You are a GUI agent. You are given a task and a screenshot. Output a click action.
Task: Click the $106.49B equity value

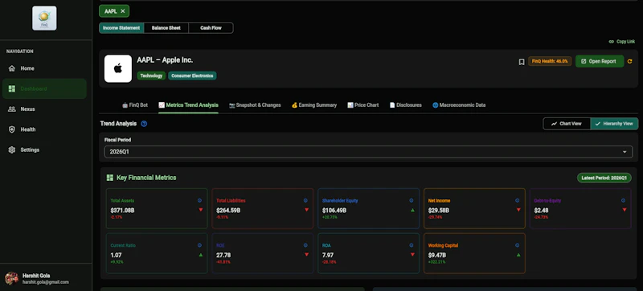pos(334,211)
